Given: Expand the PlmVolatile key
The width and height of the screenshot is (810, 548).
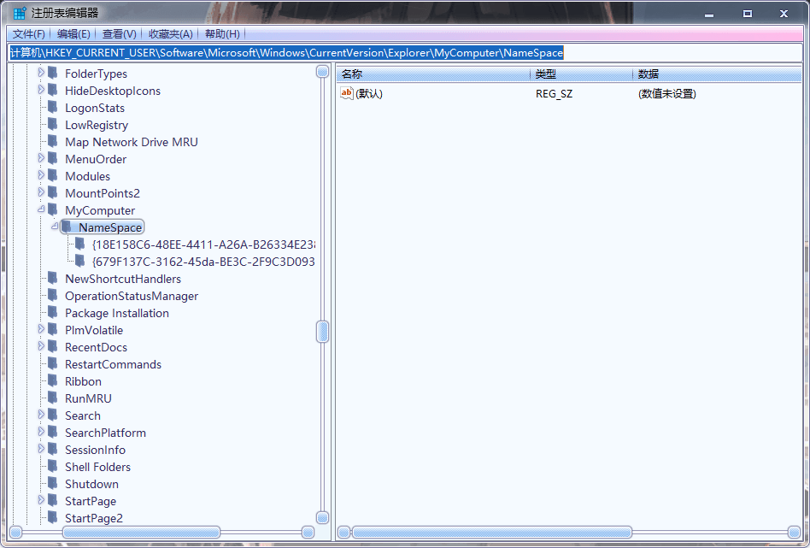Looking at the screenshot, I should point(41,329).
